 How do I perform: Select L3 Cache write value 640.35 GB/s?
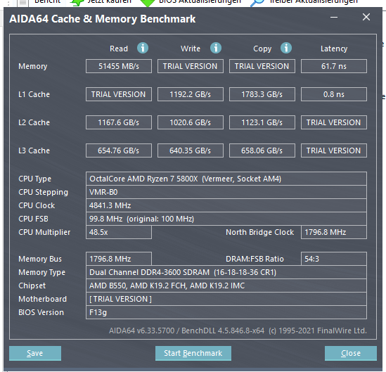[191, 150]
